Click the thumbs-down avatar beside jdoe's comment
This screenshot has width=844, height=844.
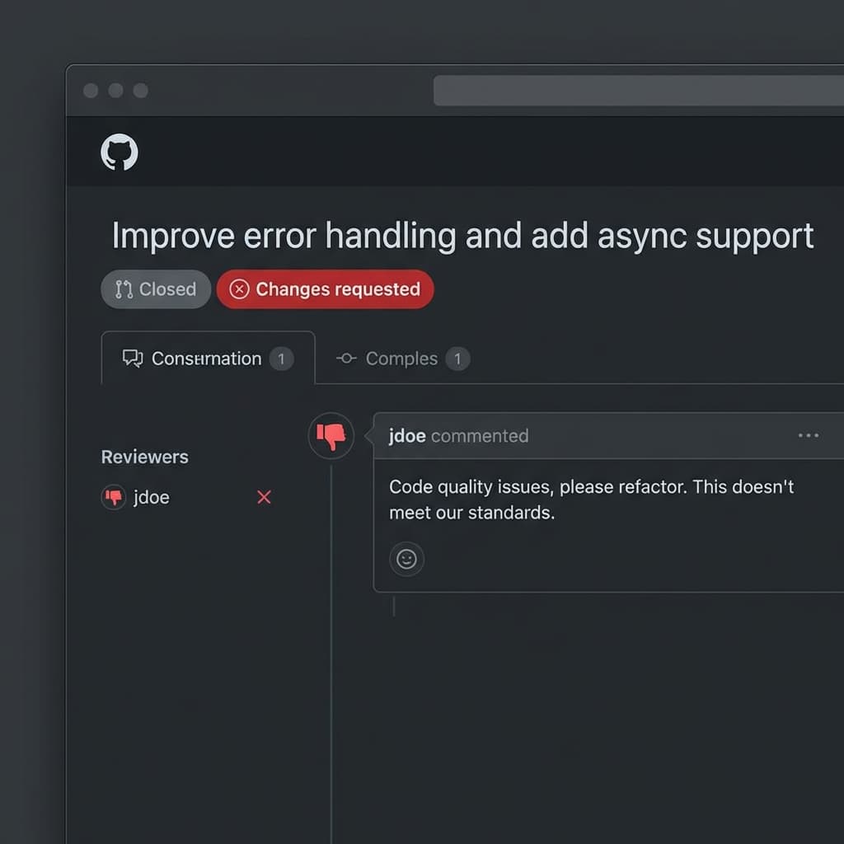(x=331, y=436)
